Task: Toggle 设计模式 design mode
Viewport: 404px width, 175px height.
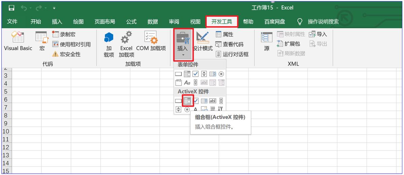Action: click(203, 42)
